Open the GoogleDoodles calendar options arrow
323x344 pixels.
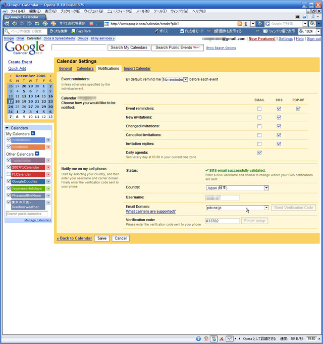click(x=48, y=181)
